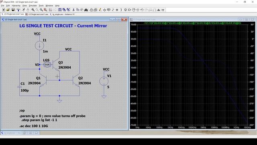Open the Window menu
The image size is (257, 145).
pos(49,6)
